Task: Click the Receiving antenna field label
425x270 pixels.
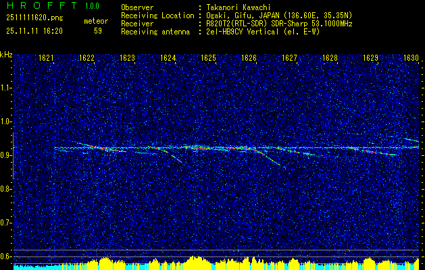Action: tap(155, 32)
